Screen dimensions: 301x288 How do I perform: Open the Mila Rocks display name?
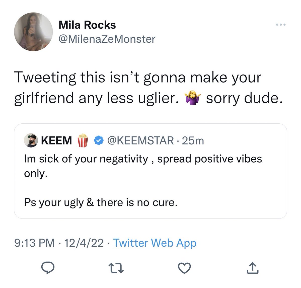87,25
